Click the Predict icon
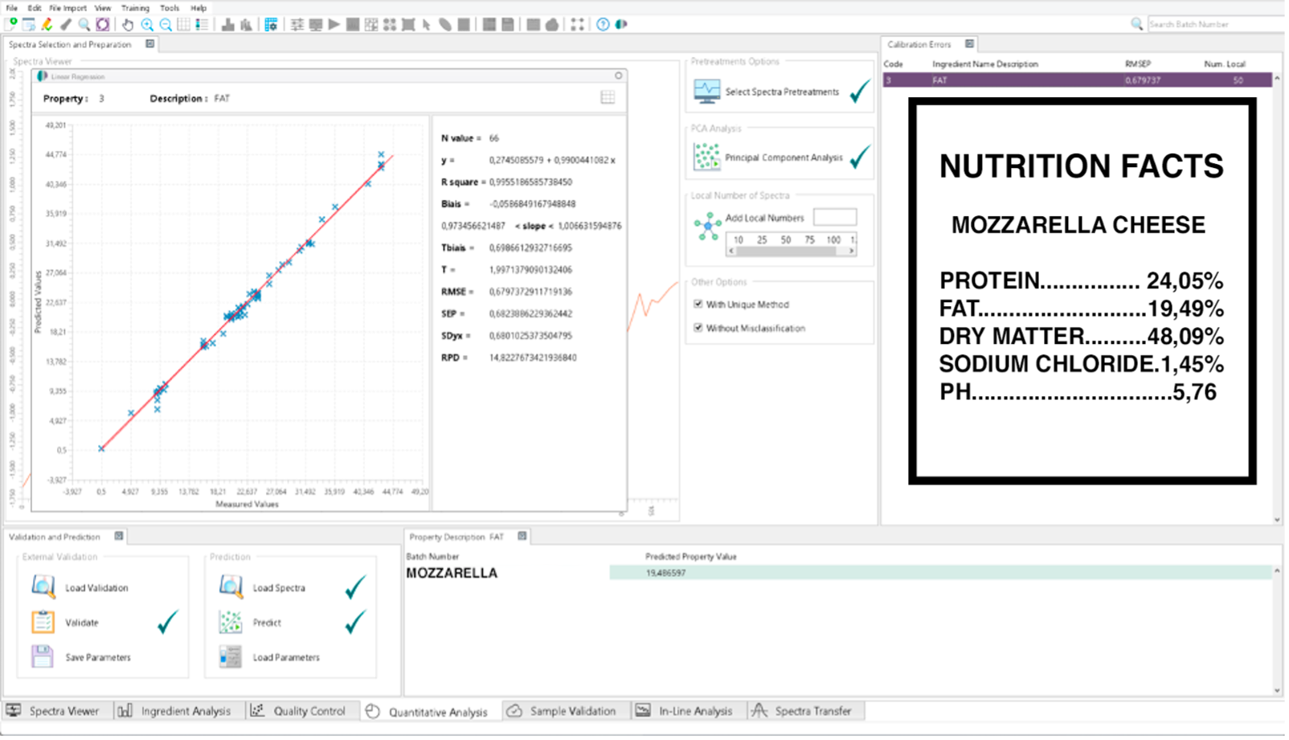 [231, 622]
